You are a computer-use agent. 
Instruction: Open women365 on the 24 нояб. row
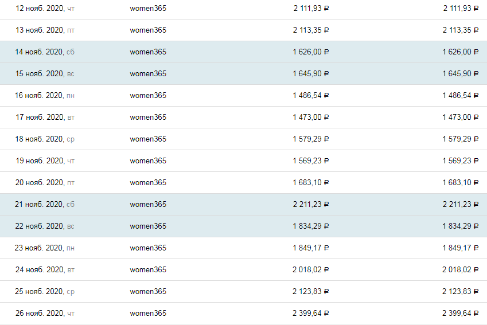[x=148, y=269]
